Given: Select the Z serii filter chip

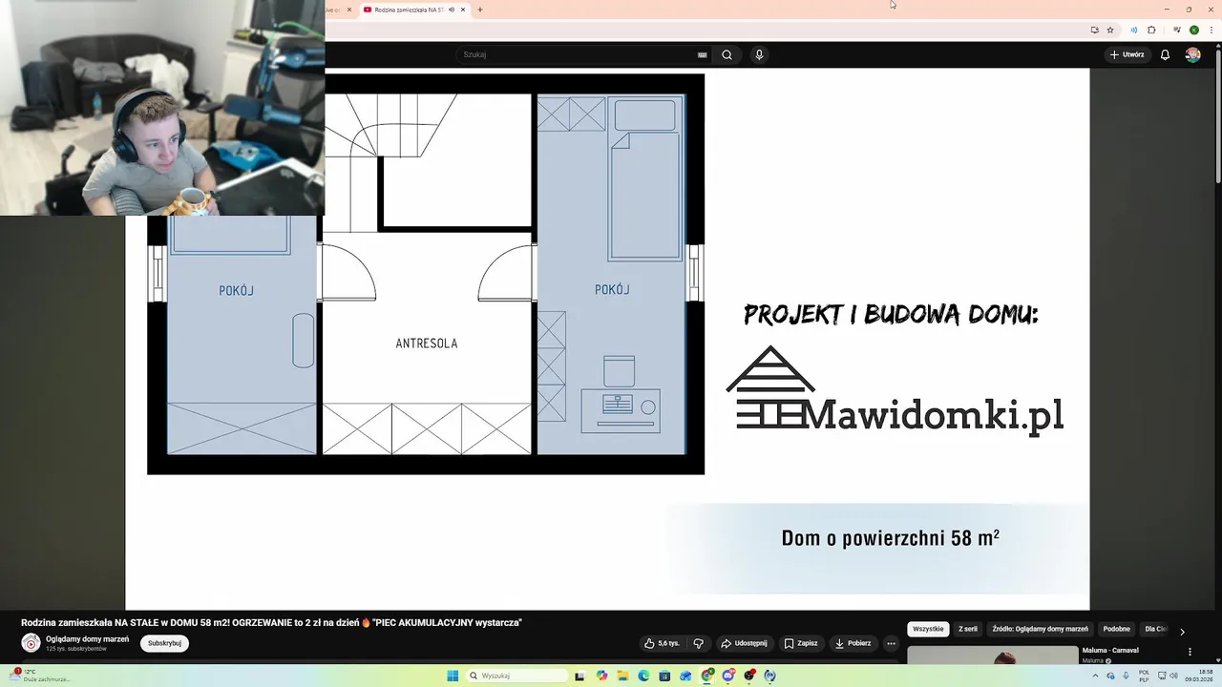Looking at the screenshot, I should [x=968, y=629].
